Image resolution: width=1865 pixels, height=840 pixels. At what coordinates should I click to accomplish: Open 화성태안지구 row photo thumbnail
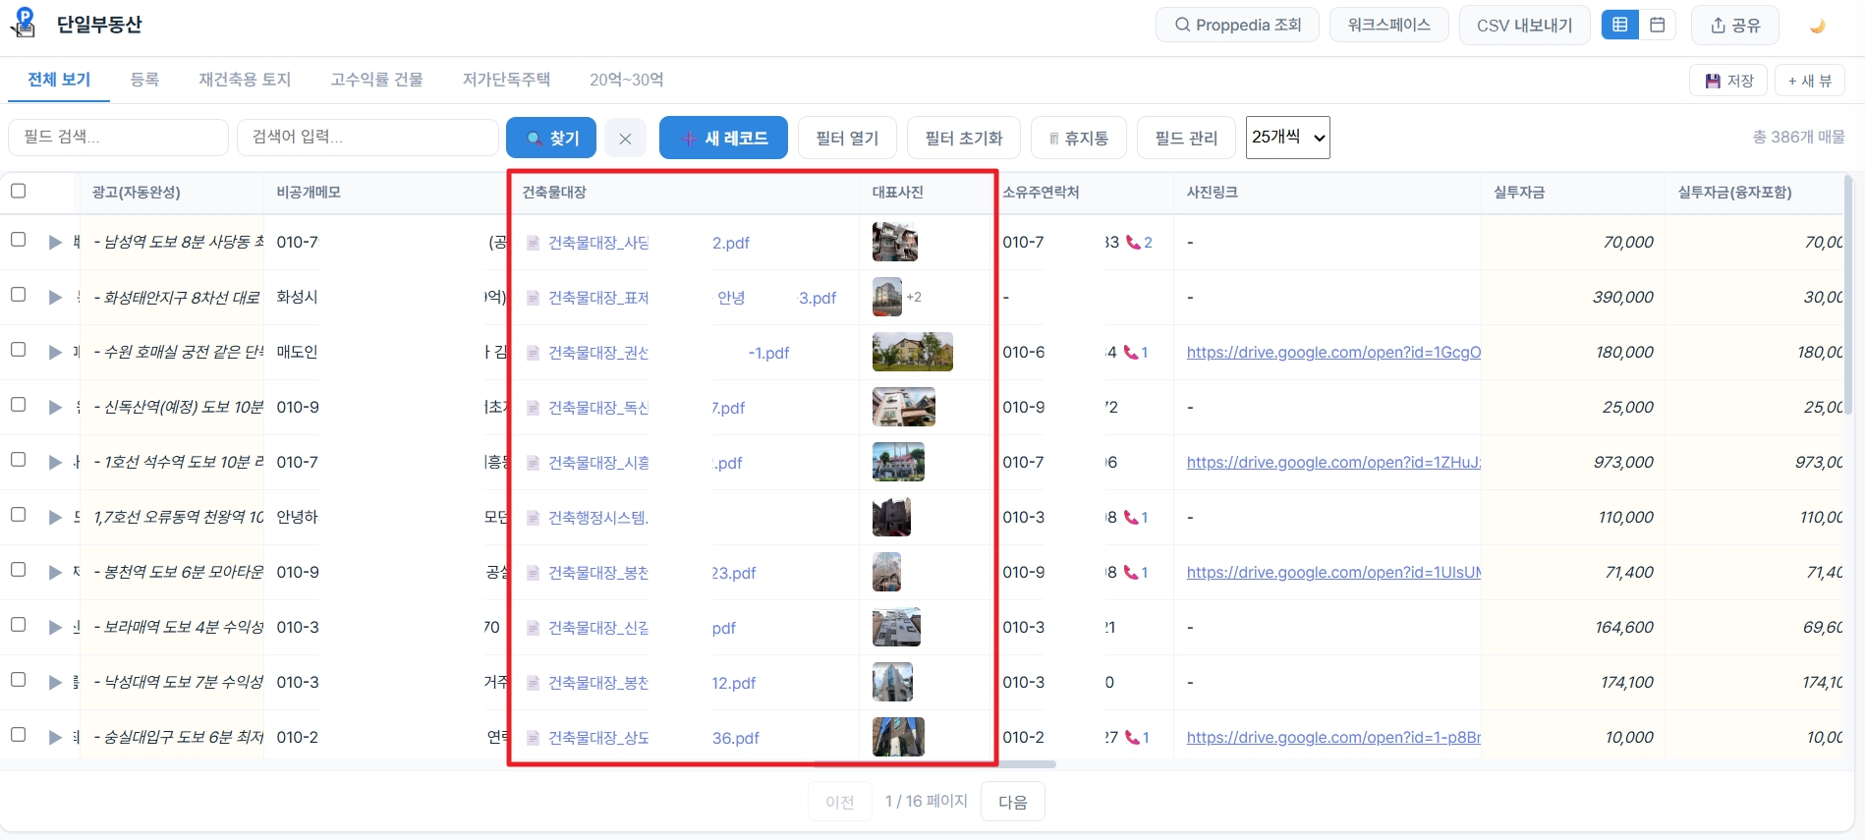point(886,297)
